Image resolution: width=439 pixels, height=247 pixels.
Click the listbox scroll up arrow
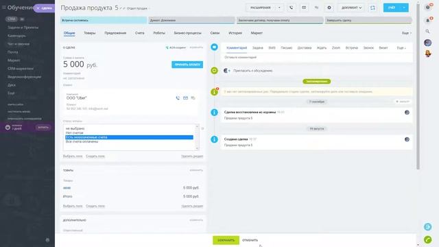coord(197,127)
